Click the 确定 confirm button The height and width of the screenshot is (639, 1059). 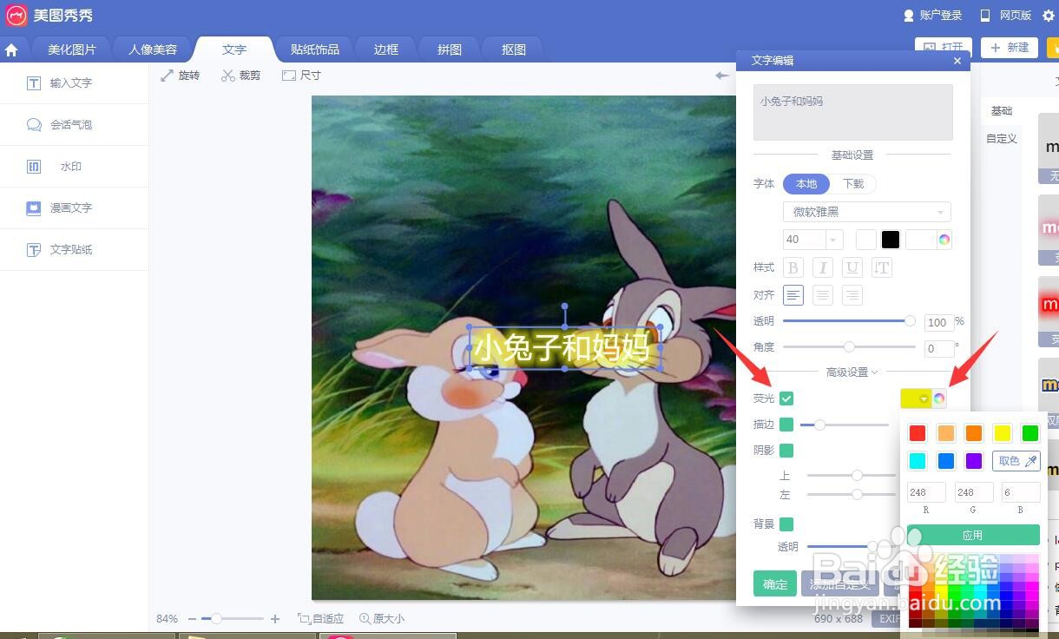click(x=775, y=584)
